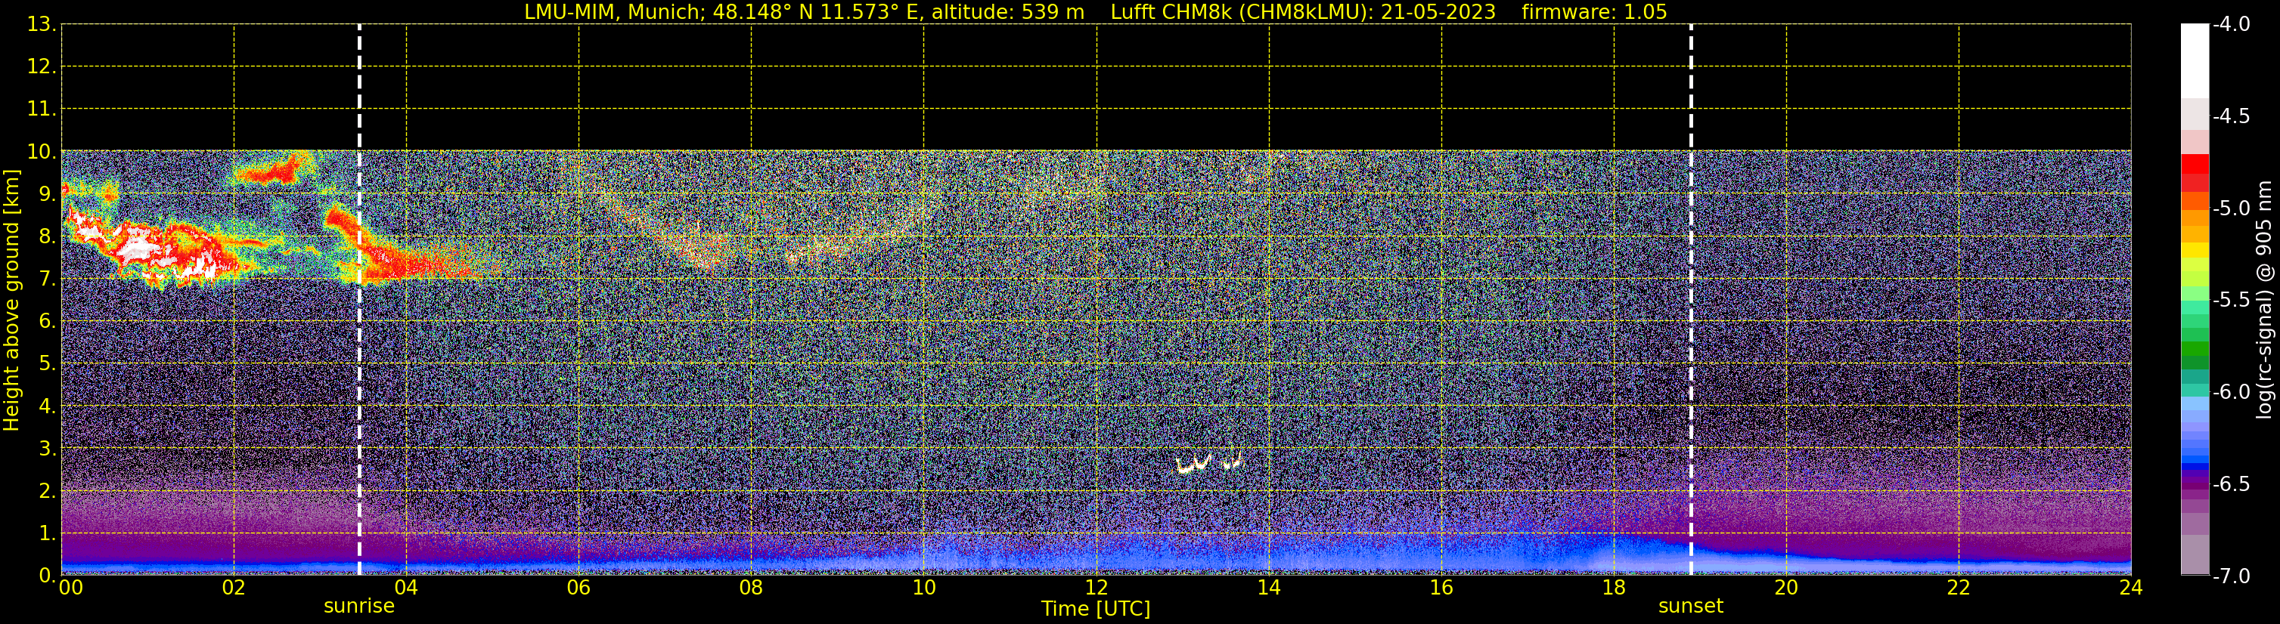The width and height of the screenshot is (2280, 624).
Task: Click the 'Lufft CHM8k (CHM8kLMU): 21-05-2023' title text
Action: coord(1303,12)
